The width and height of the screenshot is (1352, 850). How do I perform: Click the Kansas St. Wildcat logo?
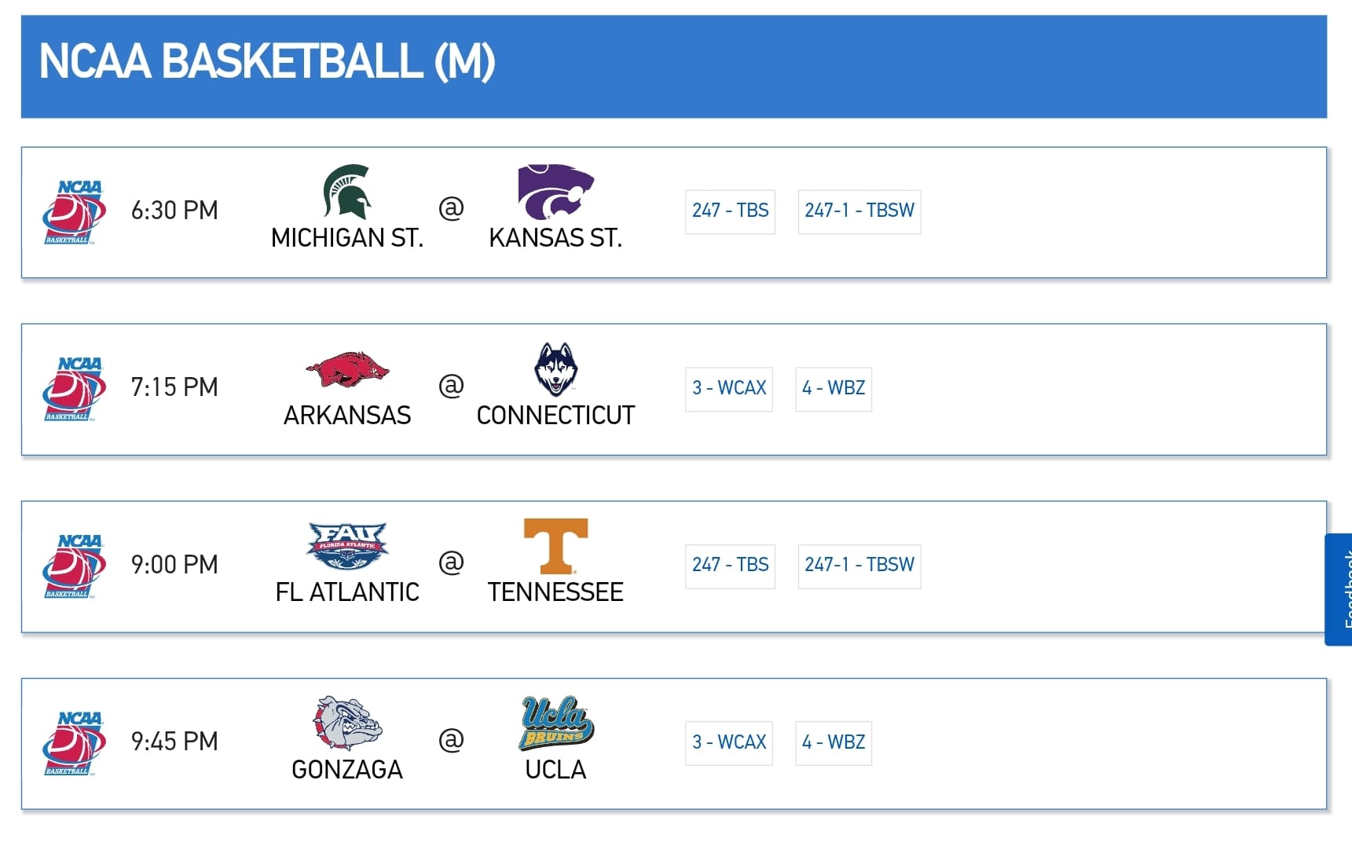click(x=555, y=192)
